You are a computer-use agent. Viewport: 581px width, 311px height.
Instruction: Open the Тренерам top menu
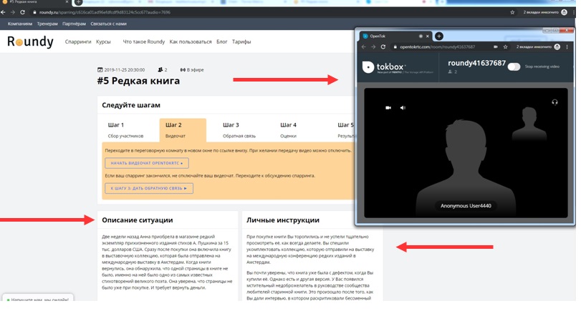(47, 24)
